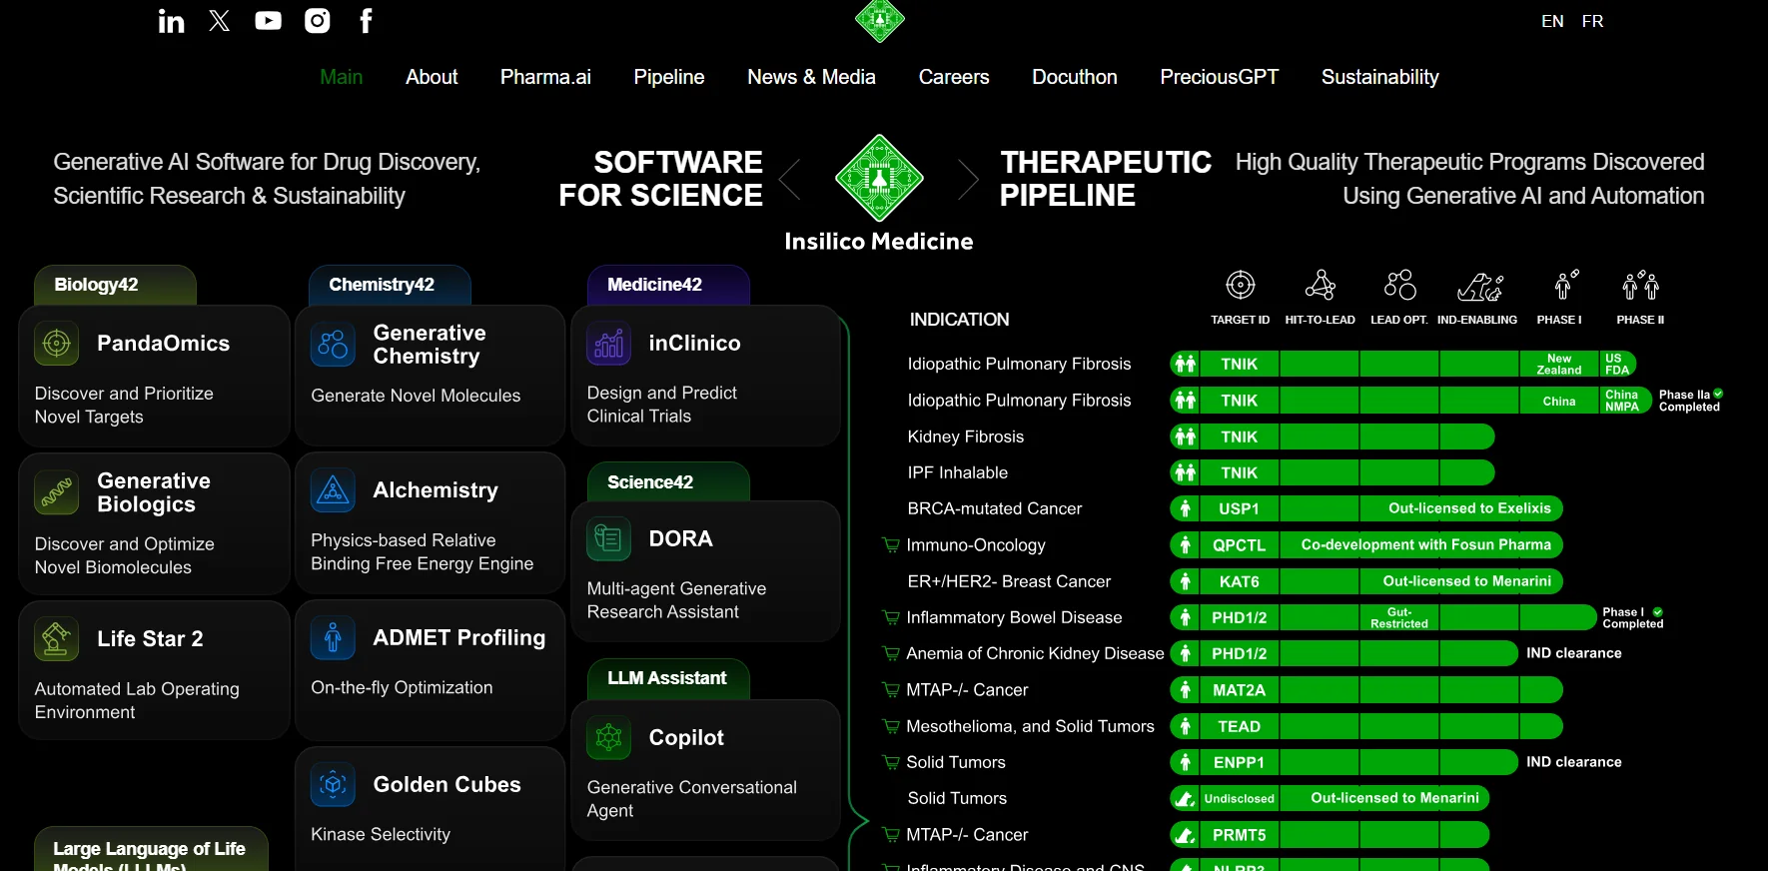
Task: Click the PandaOmics target icon
Action: (x=57, y=344)
